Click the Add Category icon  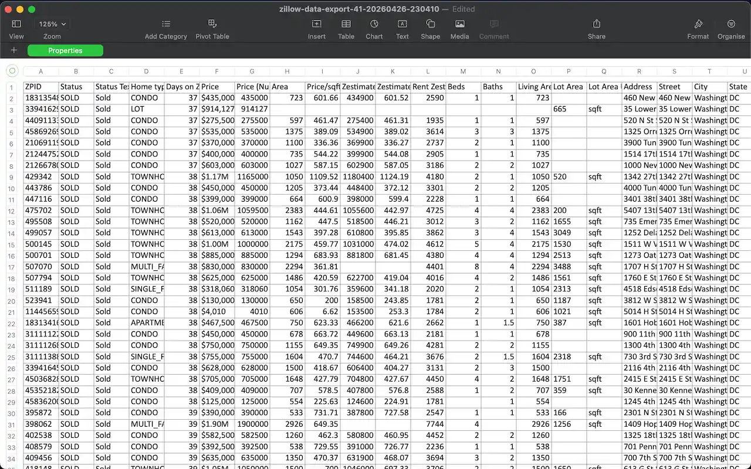[x=166, y=24]
